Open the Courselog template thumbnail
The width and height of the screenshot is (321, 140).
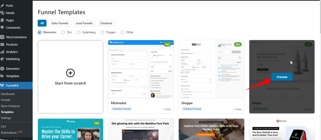pyautogui.click(x=71, y=129)
